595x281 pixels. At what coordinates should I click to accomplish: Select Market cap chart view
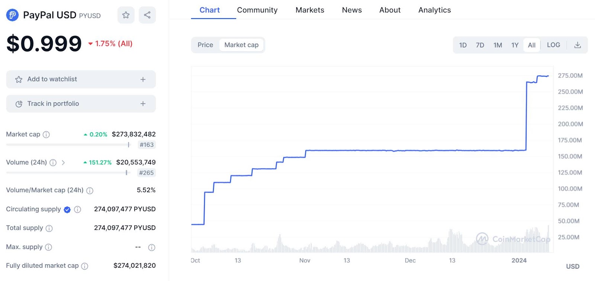(x=241, y=45)
